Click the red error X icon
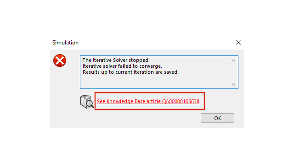Image resolution: width=294 pixels, height=165 pixels. [x=60, y=60]
